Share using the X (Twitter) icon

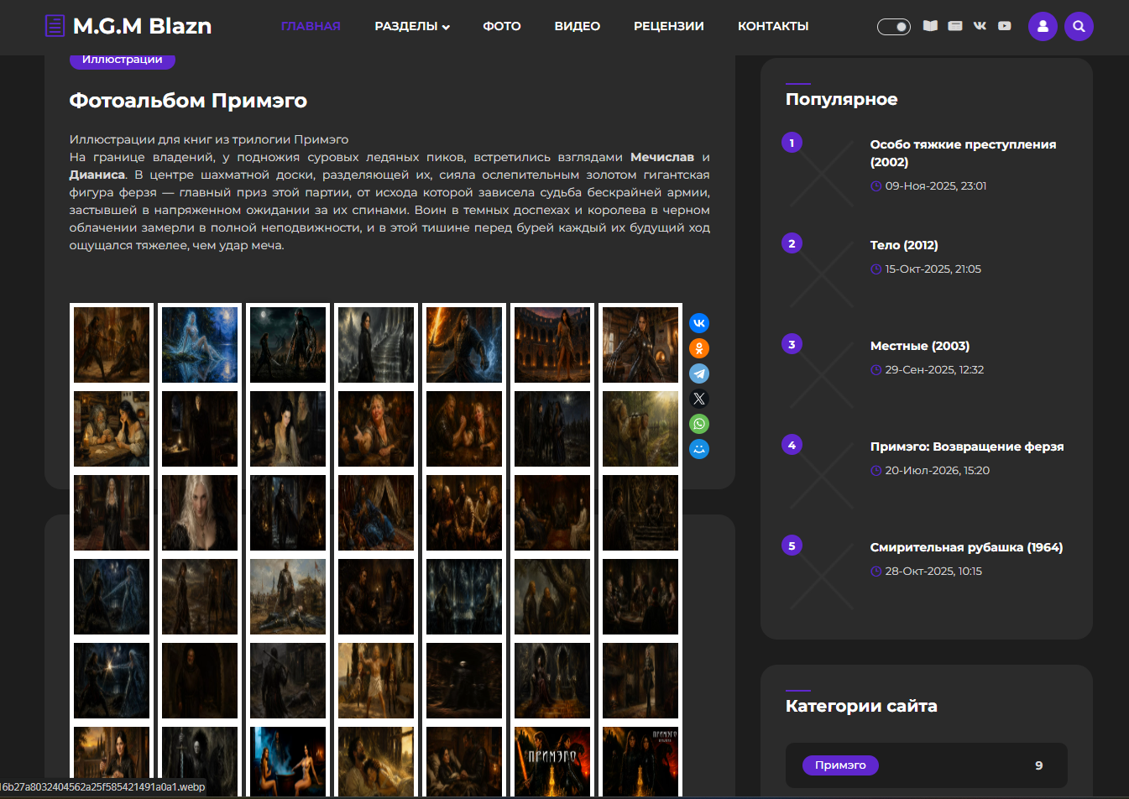pyautogui.click(x=699, y=399)
